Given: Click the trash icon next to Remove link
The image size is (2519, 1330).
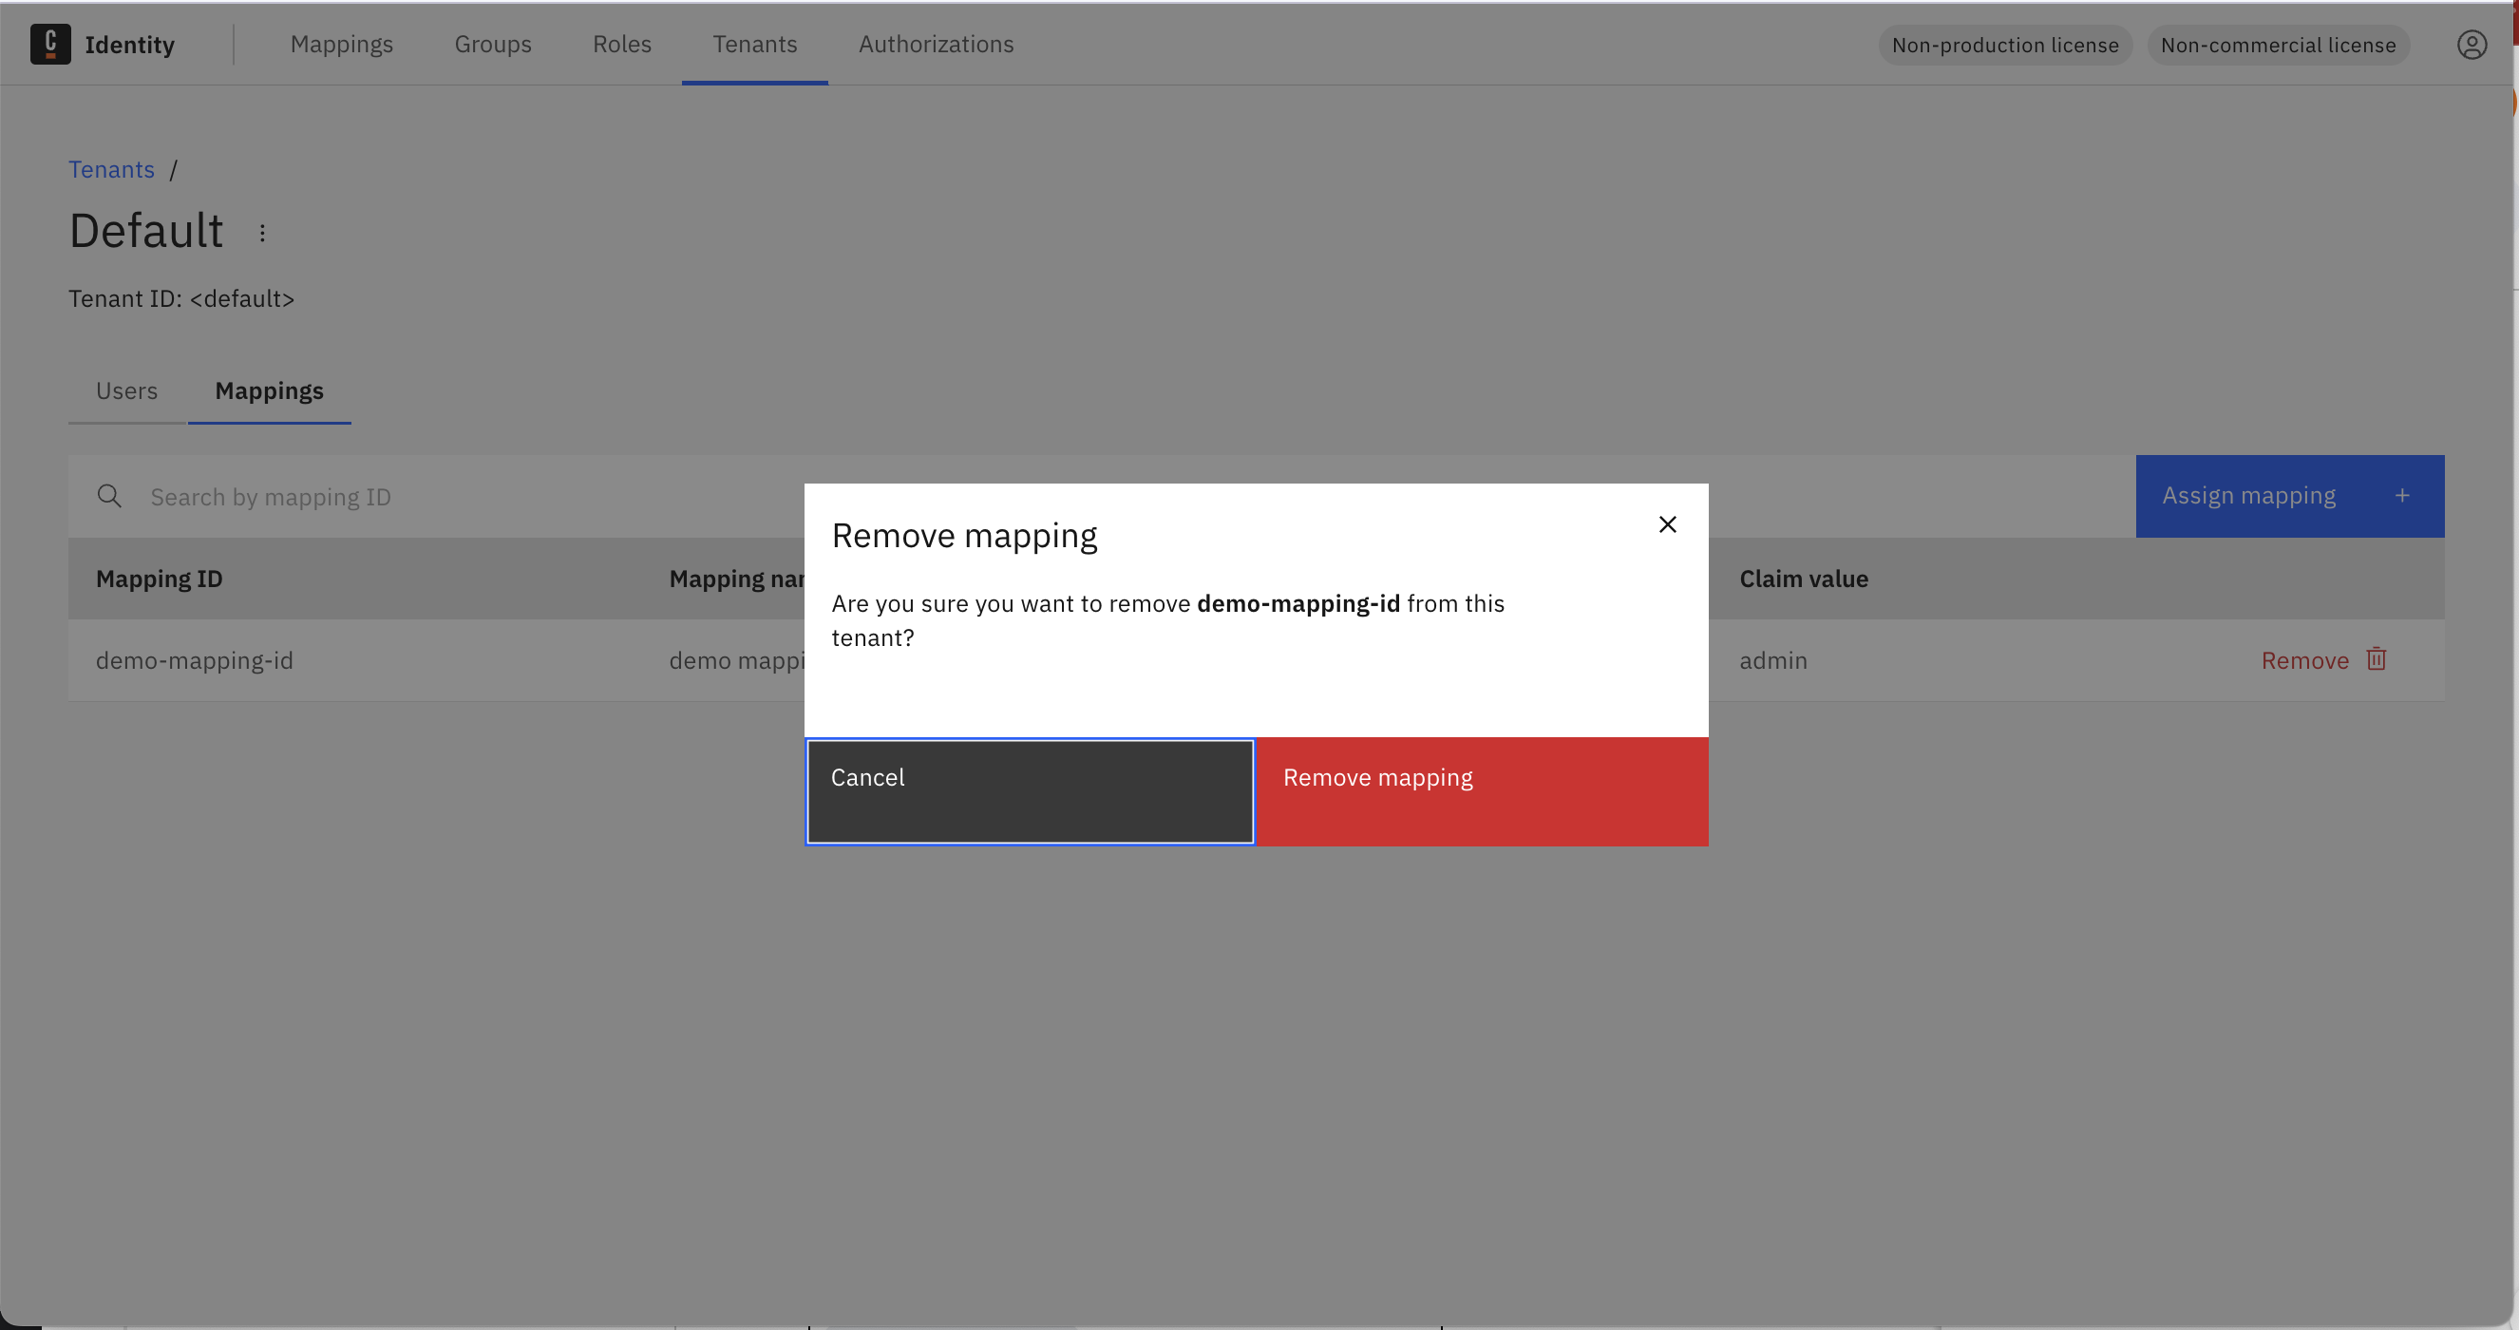Looking at the screenshot, I should (x=2377, y=659).
